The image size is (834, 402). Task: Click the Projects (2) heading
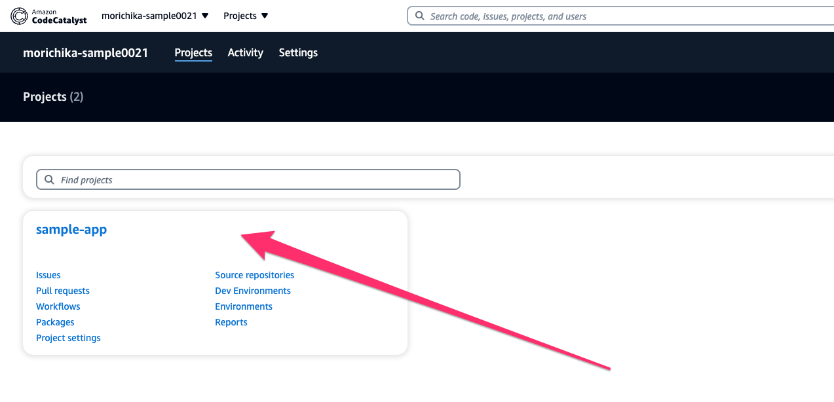[53, 97]
